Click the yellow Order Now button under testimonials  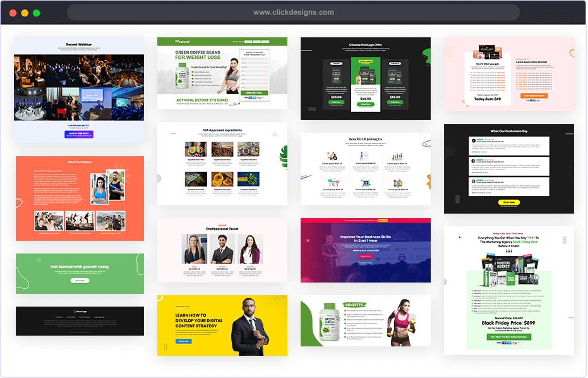508,203
